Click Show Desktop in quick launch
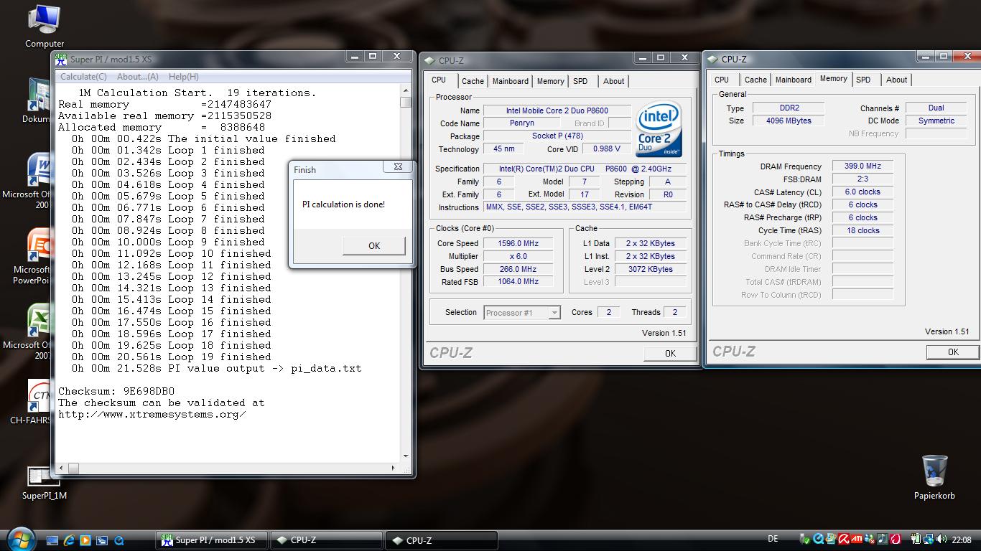Image resolution: width=981 pixels, height=551 pixels. point(52,540)
